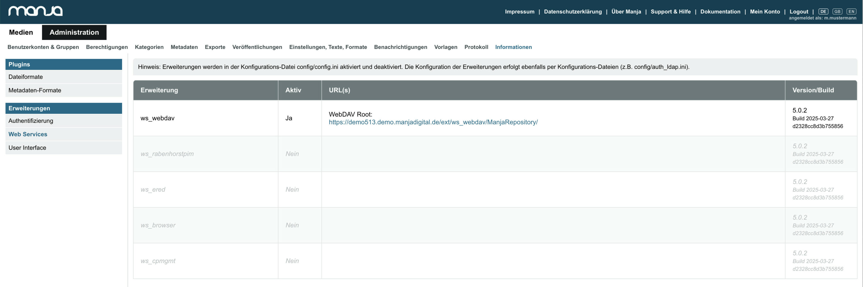Click the Aktiv column header
The image size is (863, 287).
coord(300,90)
